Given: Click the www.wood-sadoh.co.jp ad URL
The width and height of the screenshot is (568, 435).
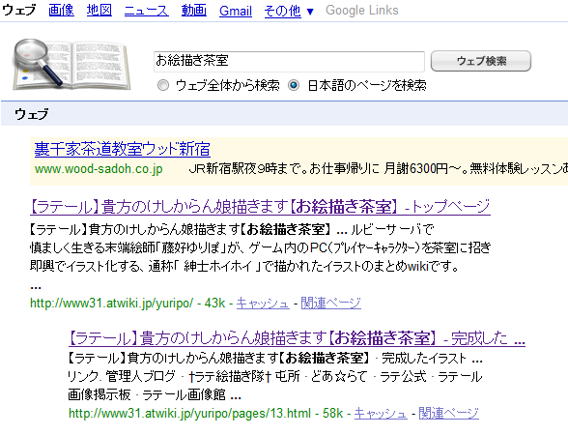Looking at the screenshot, I should tap(99, 169).
